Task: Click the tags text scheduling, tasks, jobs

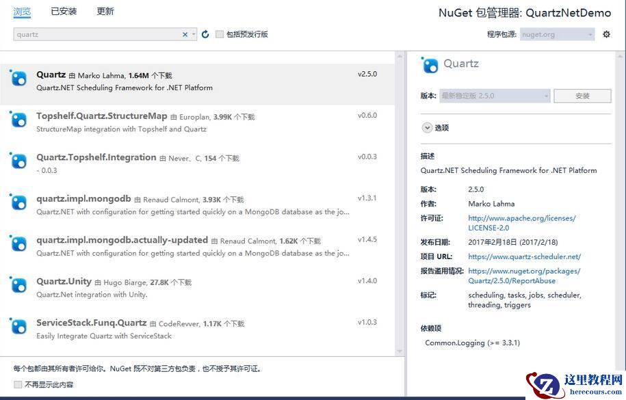Action: [x=524, y=299]
